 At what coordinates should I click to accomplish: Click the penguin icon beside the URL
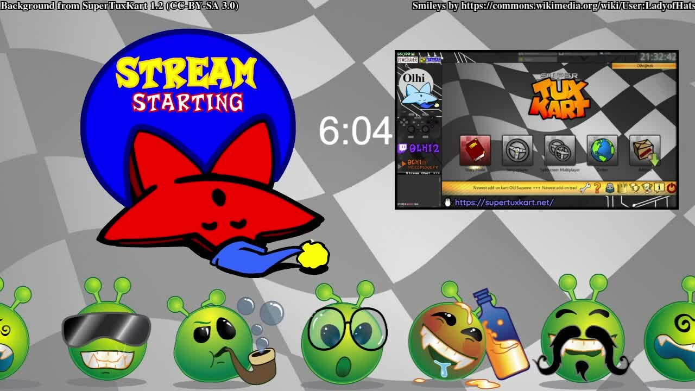pyautogui.click(x=447, y=203)
